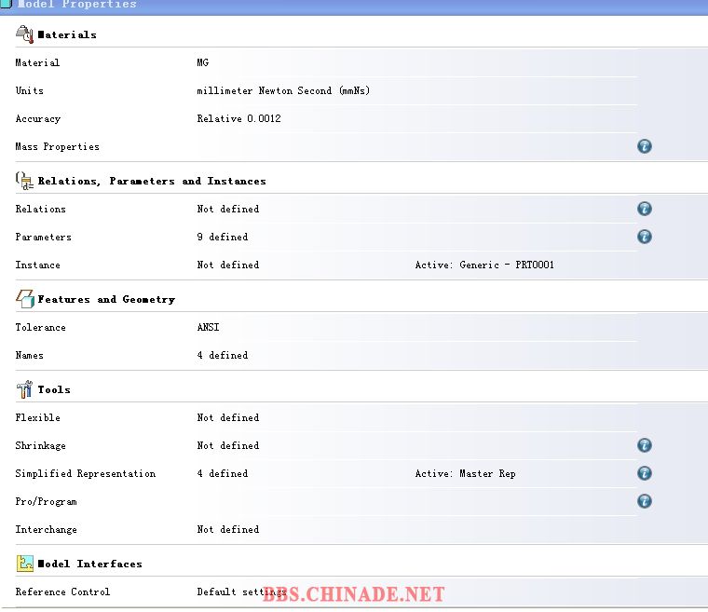Click the Model Interfaces section icon
This screenshot has width=708, height=612.
(x=25, y=564)
